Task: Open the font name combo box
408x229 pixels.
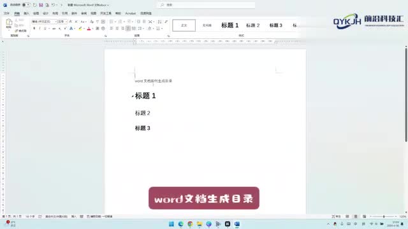Action: (x=44, y=22)
